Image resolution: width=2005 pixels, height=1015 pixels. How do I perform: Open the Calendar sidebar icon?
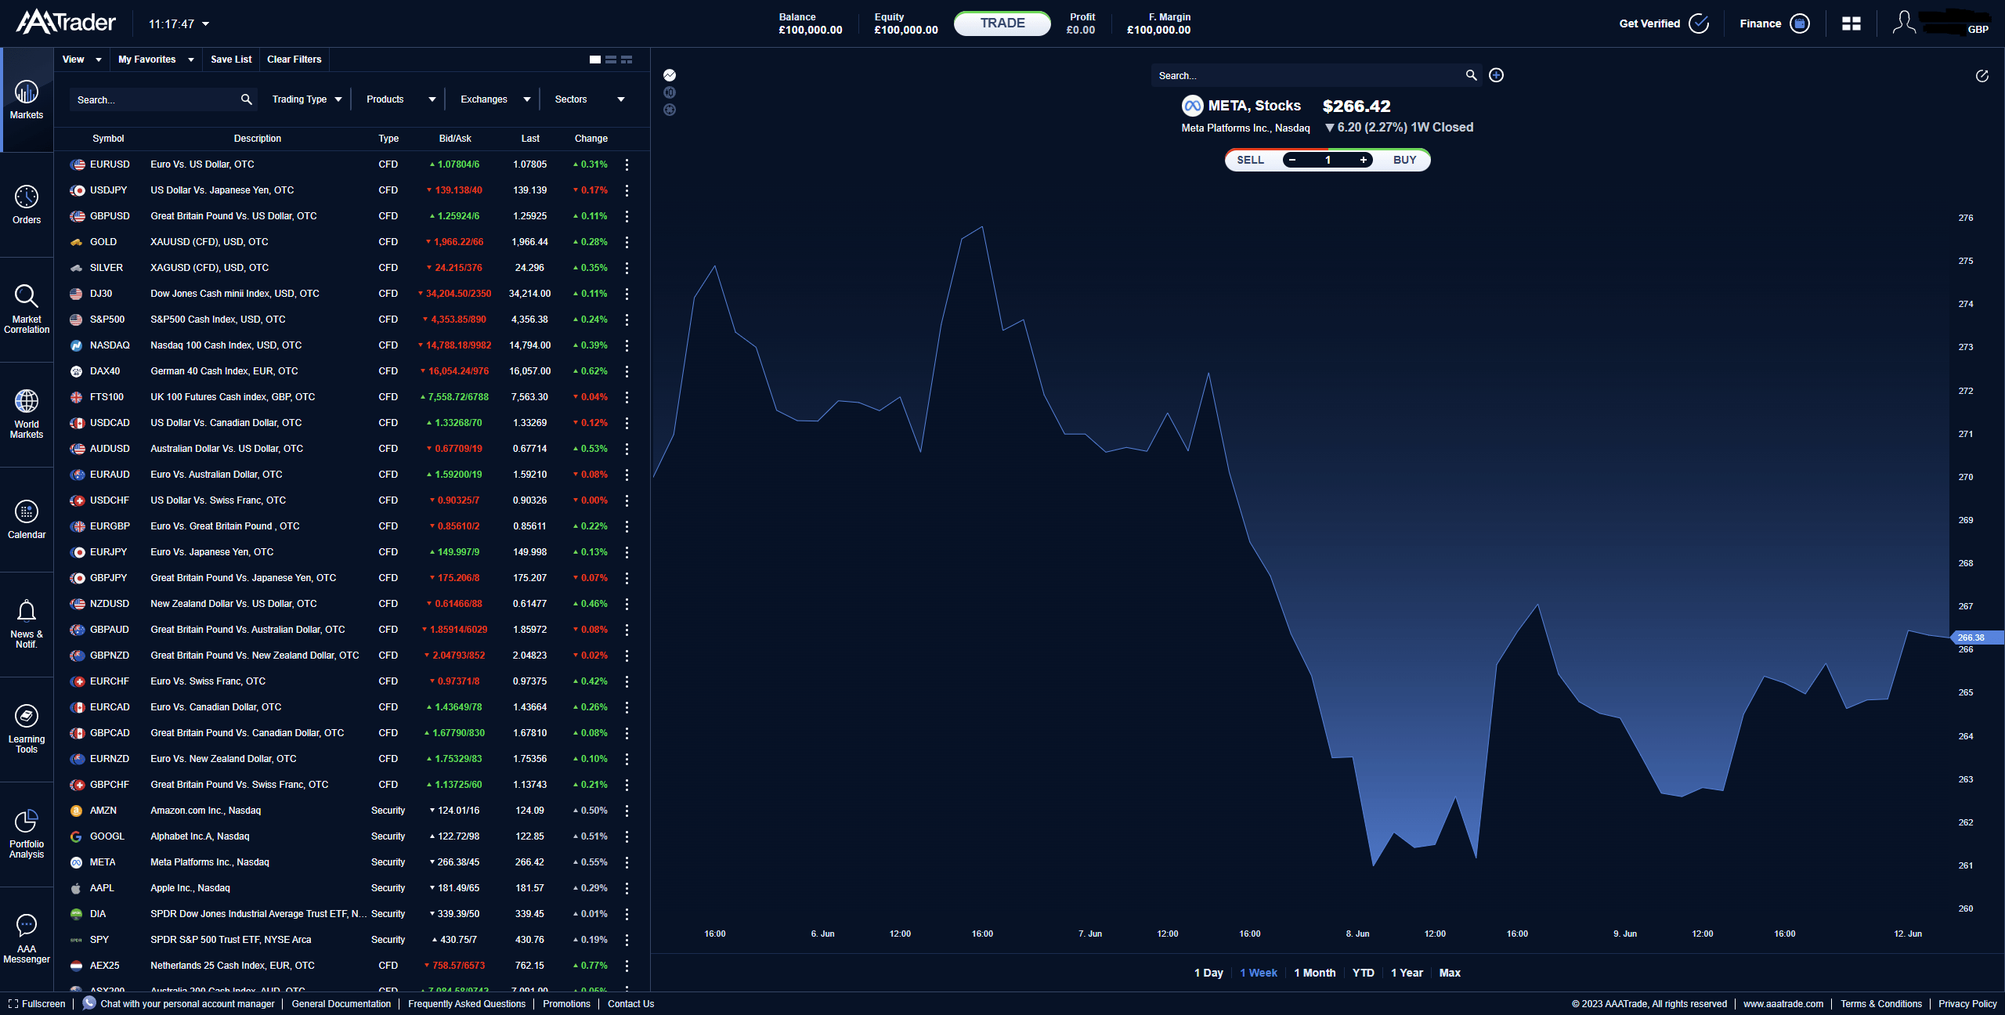click(x=27, y=512)
